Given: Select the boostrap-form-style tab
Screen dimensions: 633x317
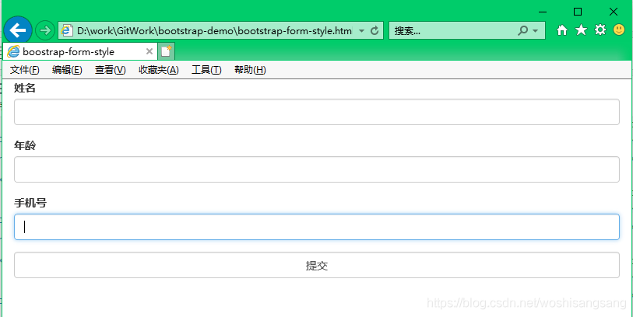Looking at the screenshot, I should coord(80,51).
